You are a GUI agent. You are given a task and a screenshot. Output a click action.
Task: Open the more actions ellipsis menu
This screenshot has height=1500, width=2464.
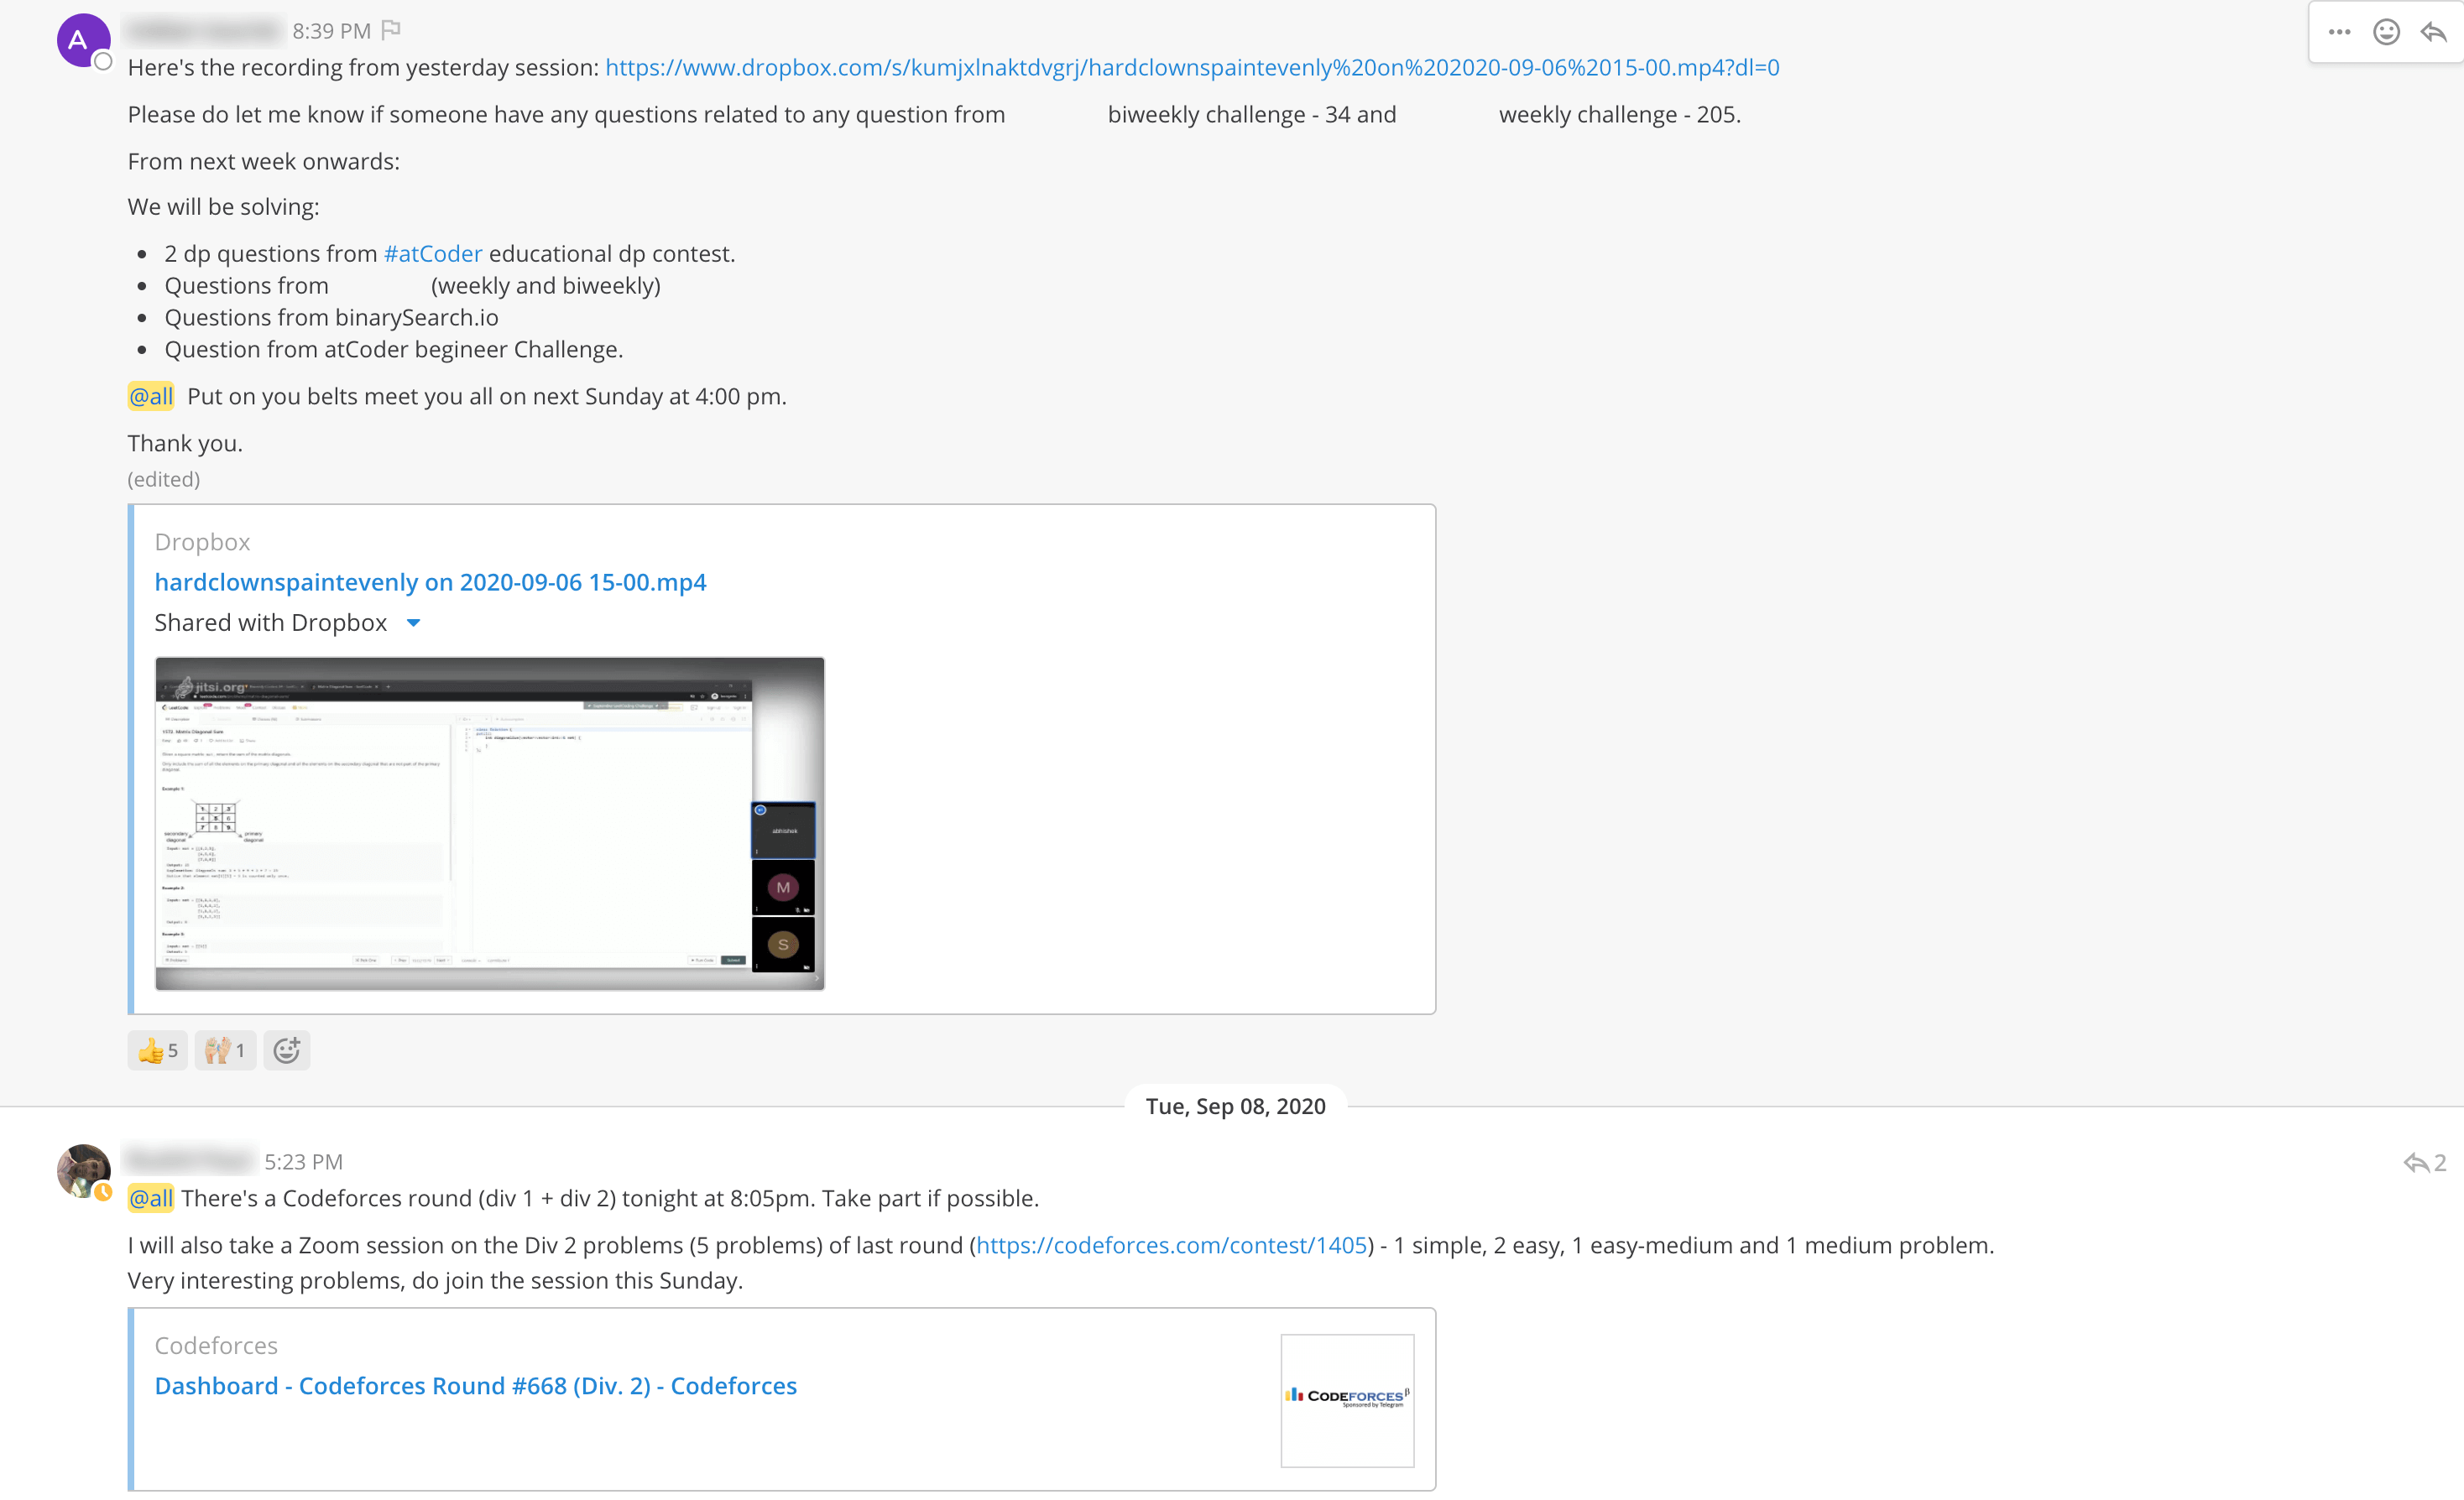tap(2339, 32)
